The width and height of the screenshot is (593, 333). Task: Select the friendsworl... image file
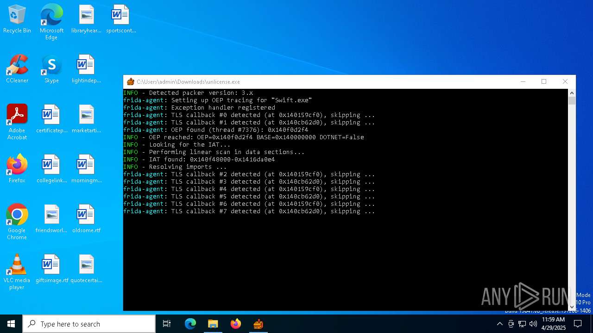(51, 219)
